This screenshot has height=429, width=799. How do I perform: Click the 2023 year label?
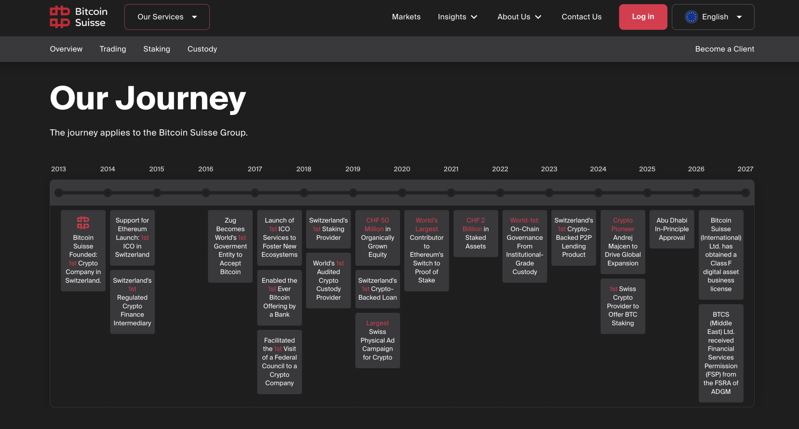pos(549,169)
